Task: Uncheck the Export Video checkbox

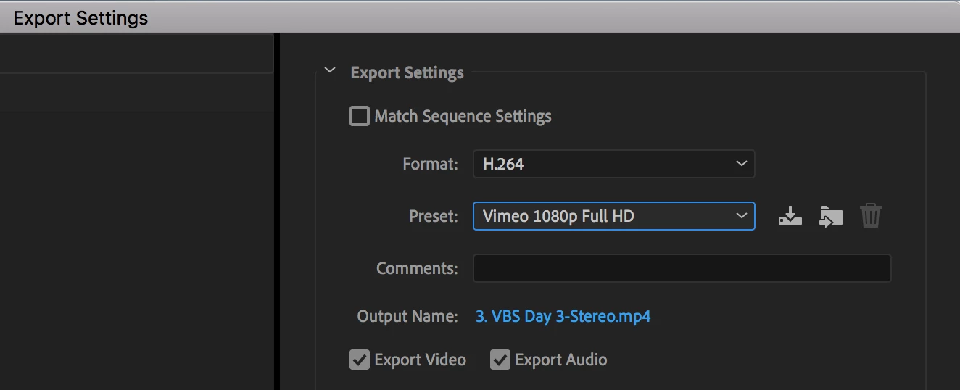Action: [360, 360]
